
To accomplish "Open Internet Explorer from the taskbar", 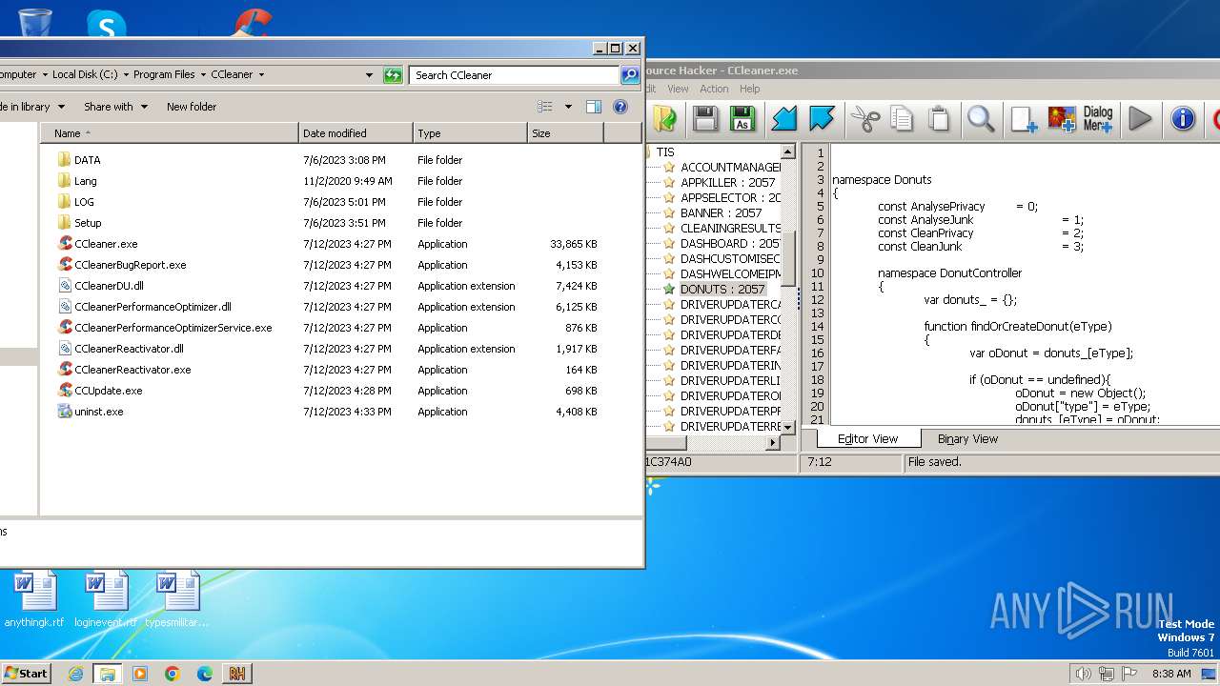I will click(x=75, y=674).
